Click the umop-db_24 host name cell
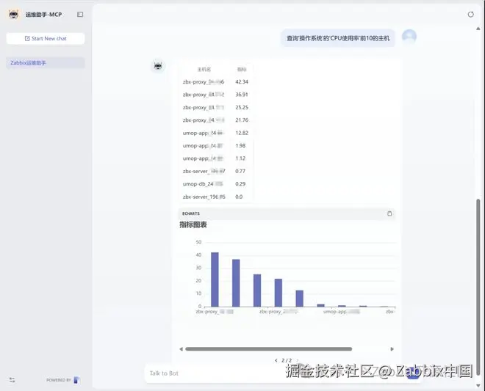485x391 pixels. (203, 184)
